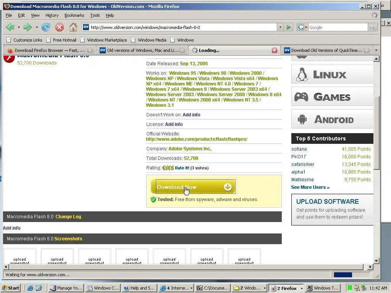Click the Rate It! link
The width and height of the screenshot is (391, 293).
(182, 168)
